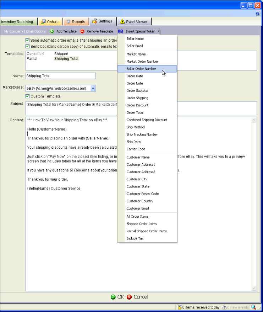Select the Shipped template

(x=61, y=54)
